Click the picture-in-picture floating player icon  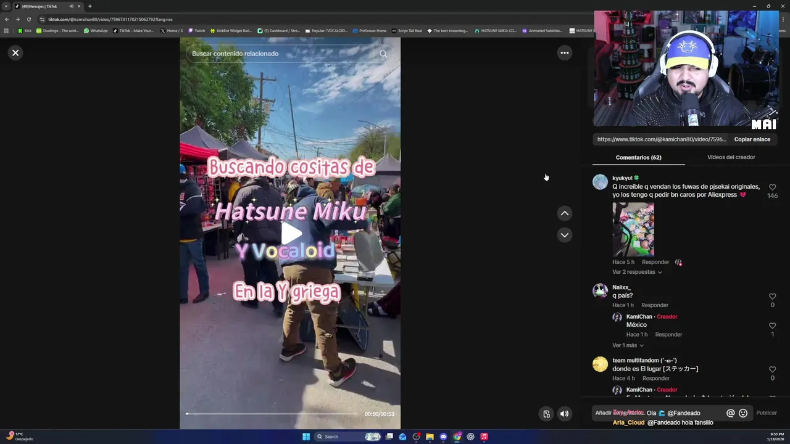coord(546,414)
